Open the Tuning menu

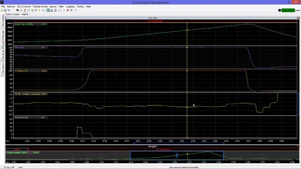pos(80,7)
